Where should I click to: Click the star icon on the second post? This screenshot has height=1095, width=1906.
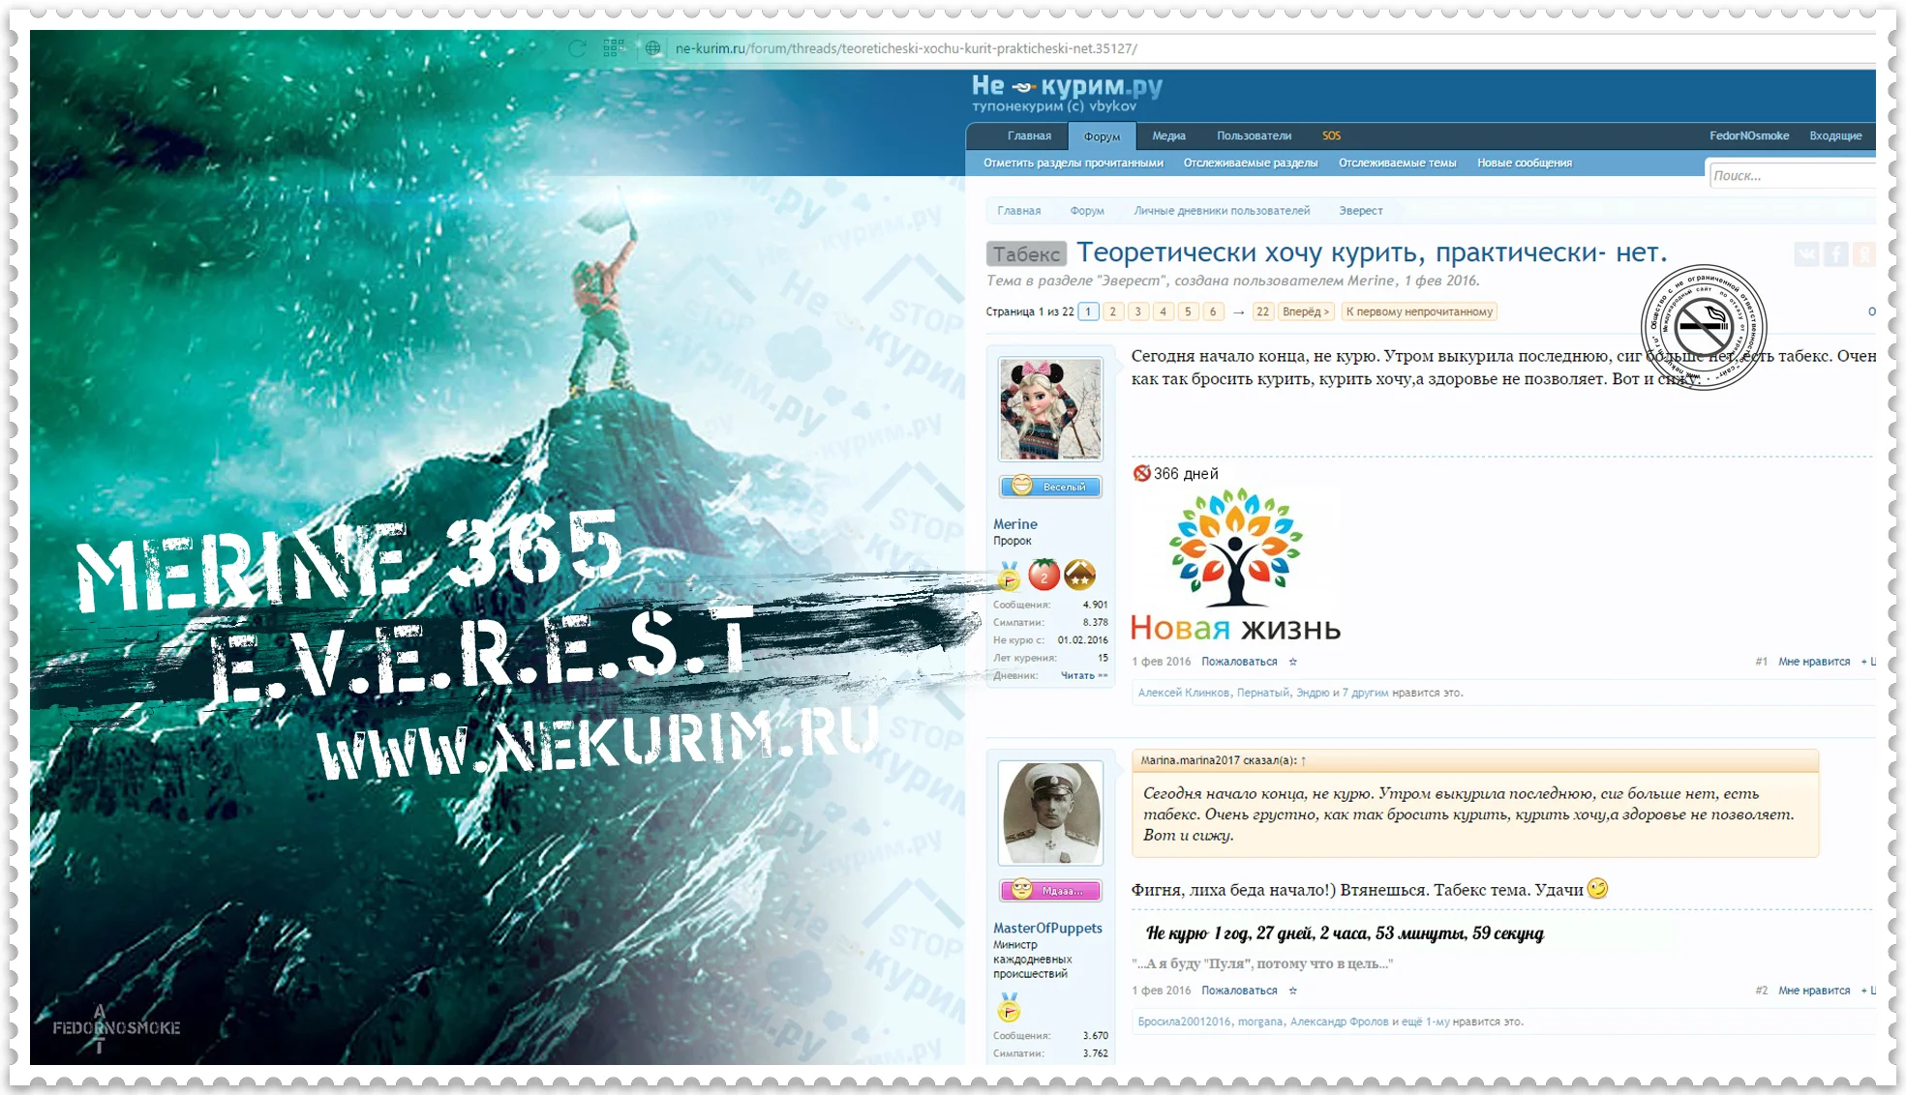tap(1292, 991)
